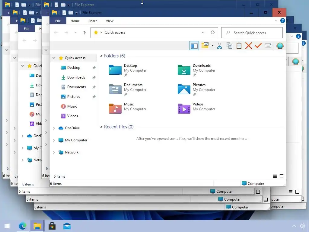
Task: Click the Copy icon in toolbar
Action: 229,46
